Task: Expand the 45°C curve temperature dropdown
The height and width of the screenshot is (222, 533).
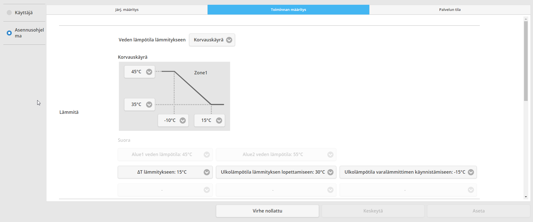Action: pyautogui.click(x=140, y=72)
